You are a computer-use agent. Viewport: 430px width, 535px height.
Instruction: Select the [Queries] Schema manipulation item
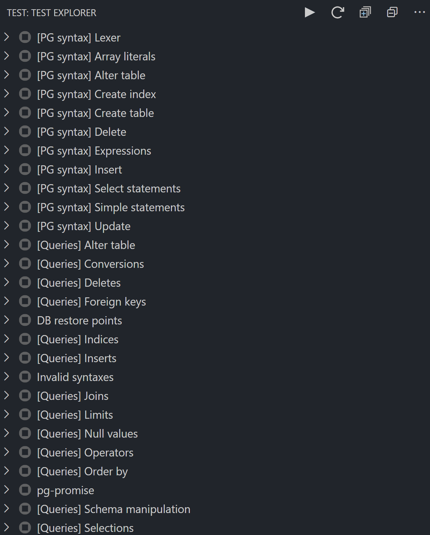(215, 509)
